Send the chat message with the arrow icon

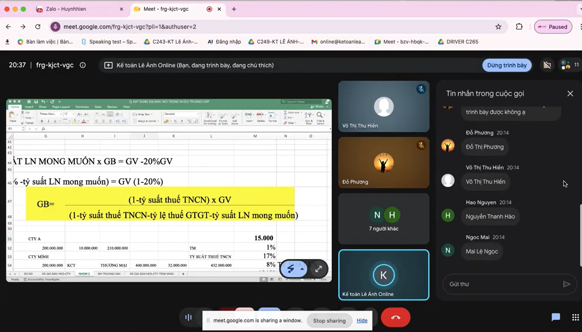(567, 284)
